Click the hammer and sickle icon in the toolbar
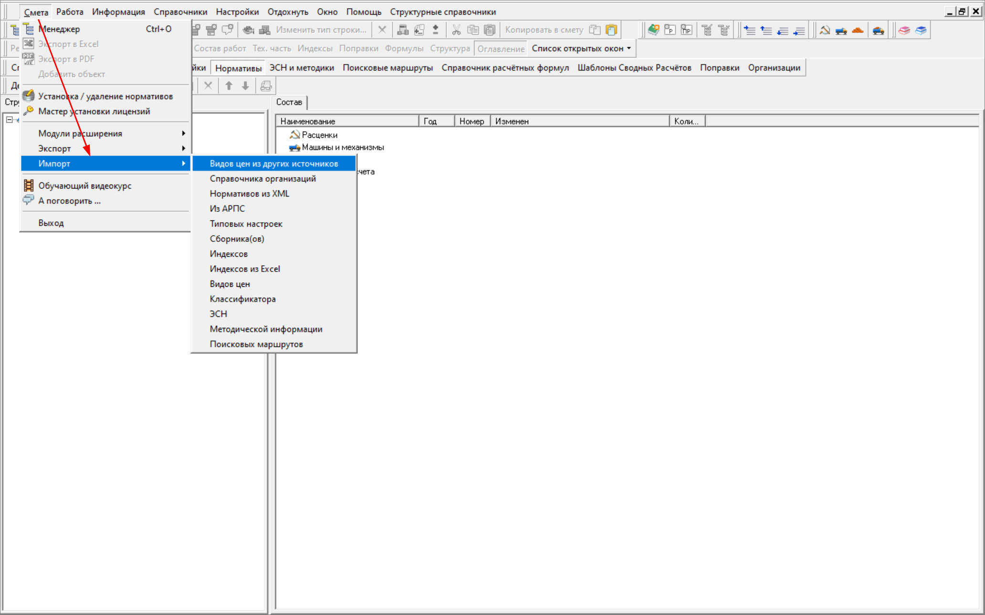The width and height of the screenshot is (985, 615). pyautogui.click(x=825, y=30)
